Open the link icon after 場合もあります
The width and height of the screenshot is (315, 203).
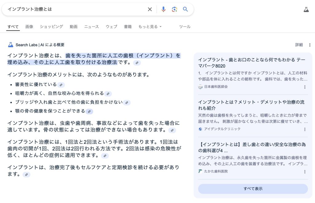tap(172, 130)
